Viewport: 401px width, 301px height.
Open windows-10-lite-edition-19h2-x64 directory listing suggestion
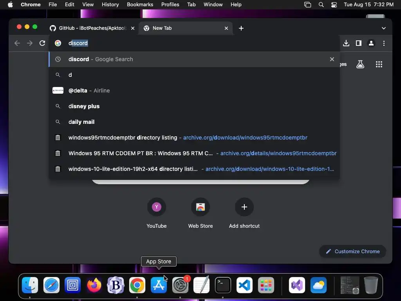tap(194, 169)
